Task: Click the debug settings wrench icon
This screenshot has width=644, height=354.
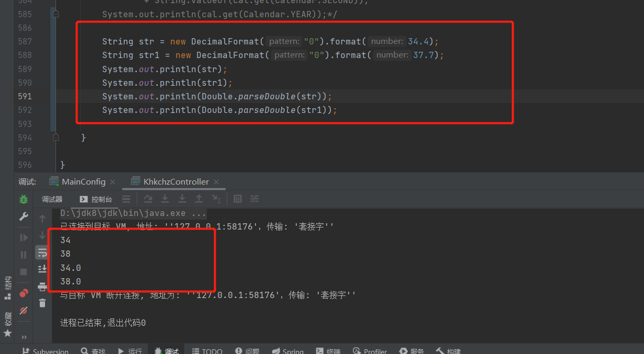Action: [x=23, y=217]
